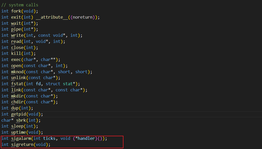Screen dimensions: 262x149
Task: Click the write function name
Action: point(17,35)
